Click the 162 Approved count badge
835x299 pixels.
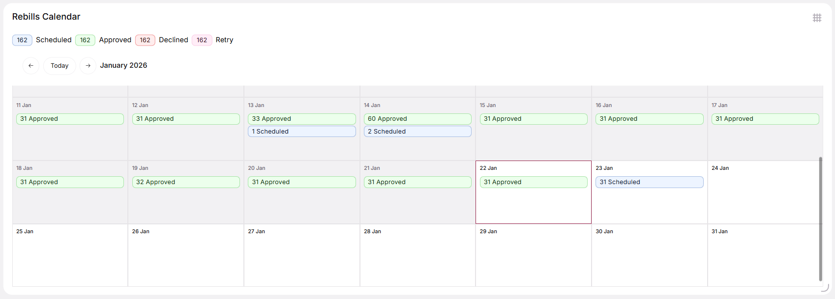85,40
